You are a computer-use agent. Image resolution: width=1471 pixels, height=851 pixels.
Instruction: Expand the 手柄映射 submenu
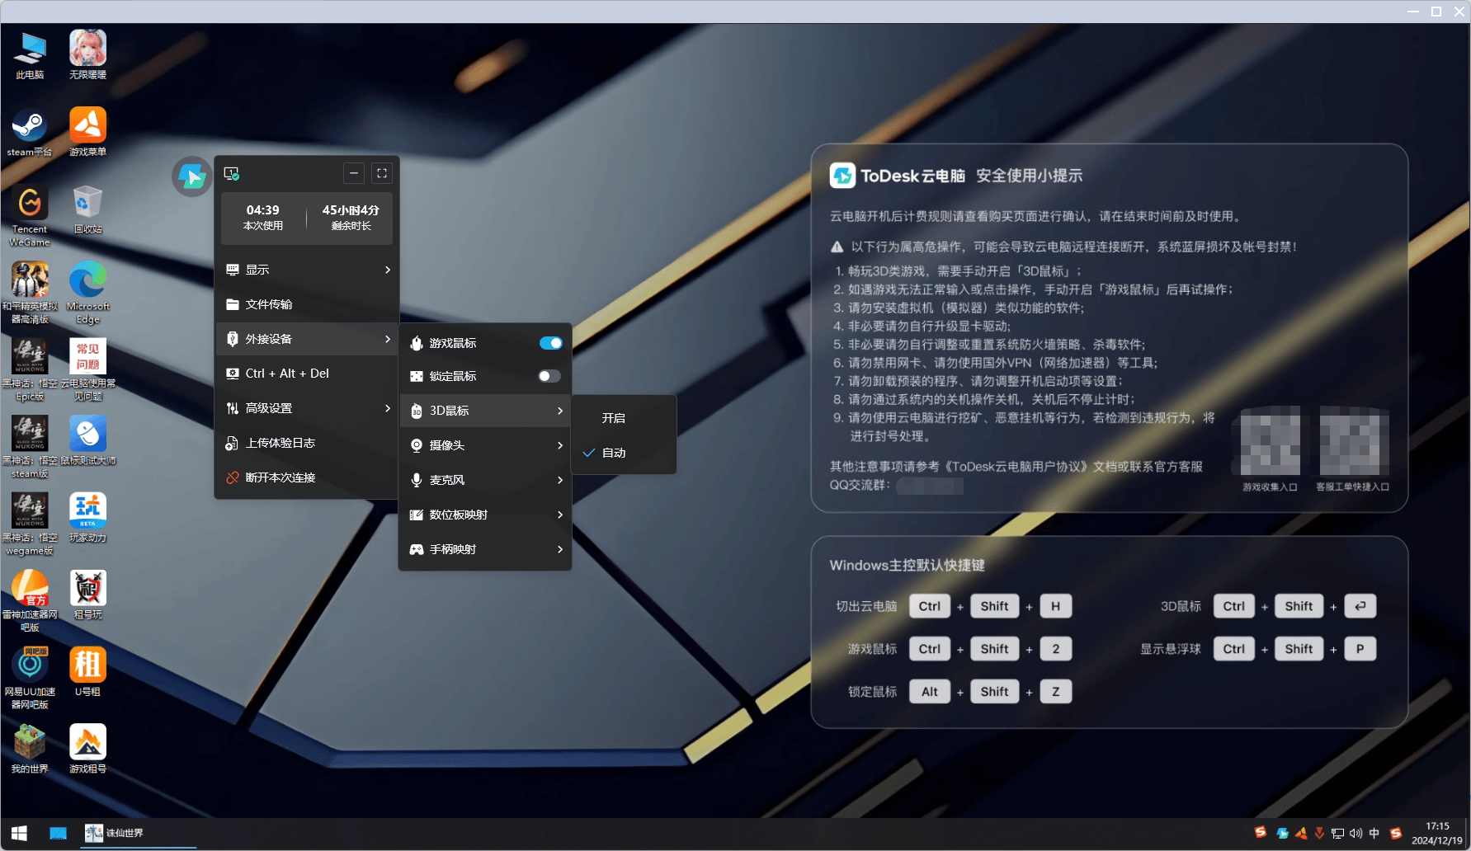(485, 549)
